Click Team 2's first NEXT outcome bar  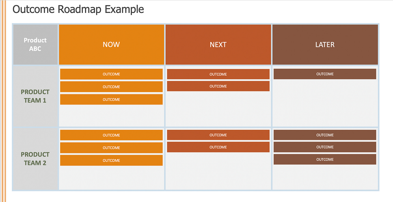[218, 135]
